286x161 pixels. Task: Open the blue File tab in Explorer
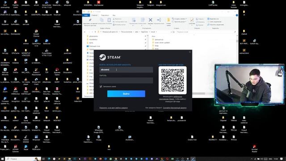[x=86, y=15]
